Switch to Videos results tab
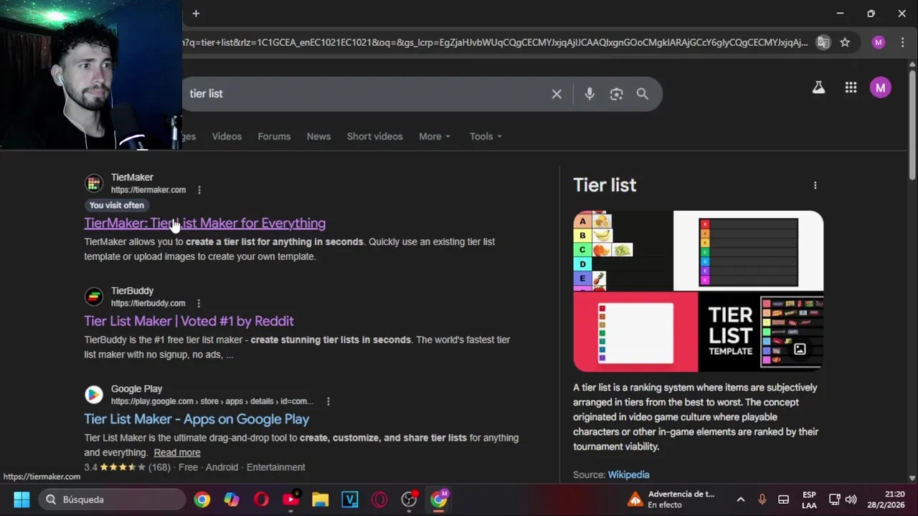 [227, 136]
